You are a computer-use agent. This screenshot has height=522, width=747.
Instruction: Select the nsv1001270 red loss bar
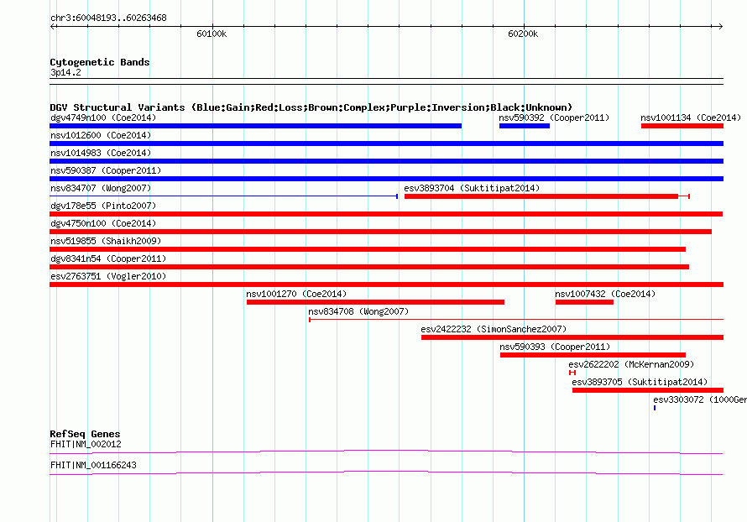tap(375, 302)
